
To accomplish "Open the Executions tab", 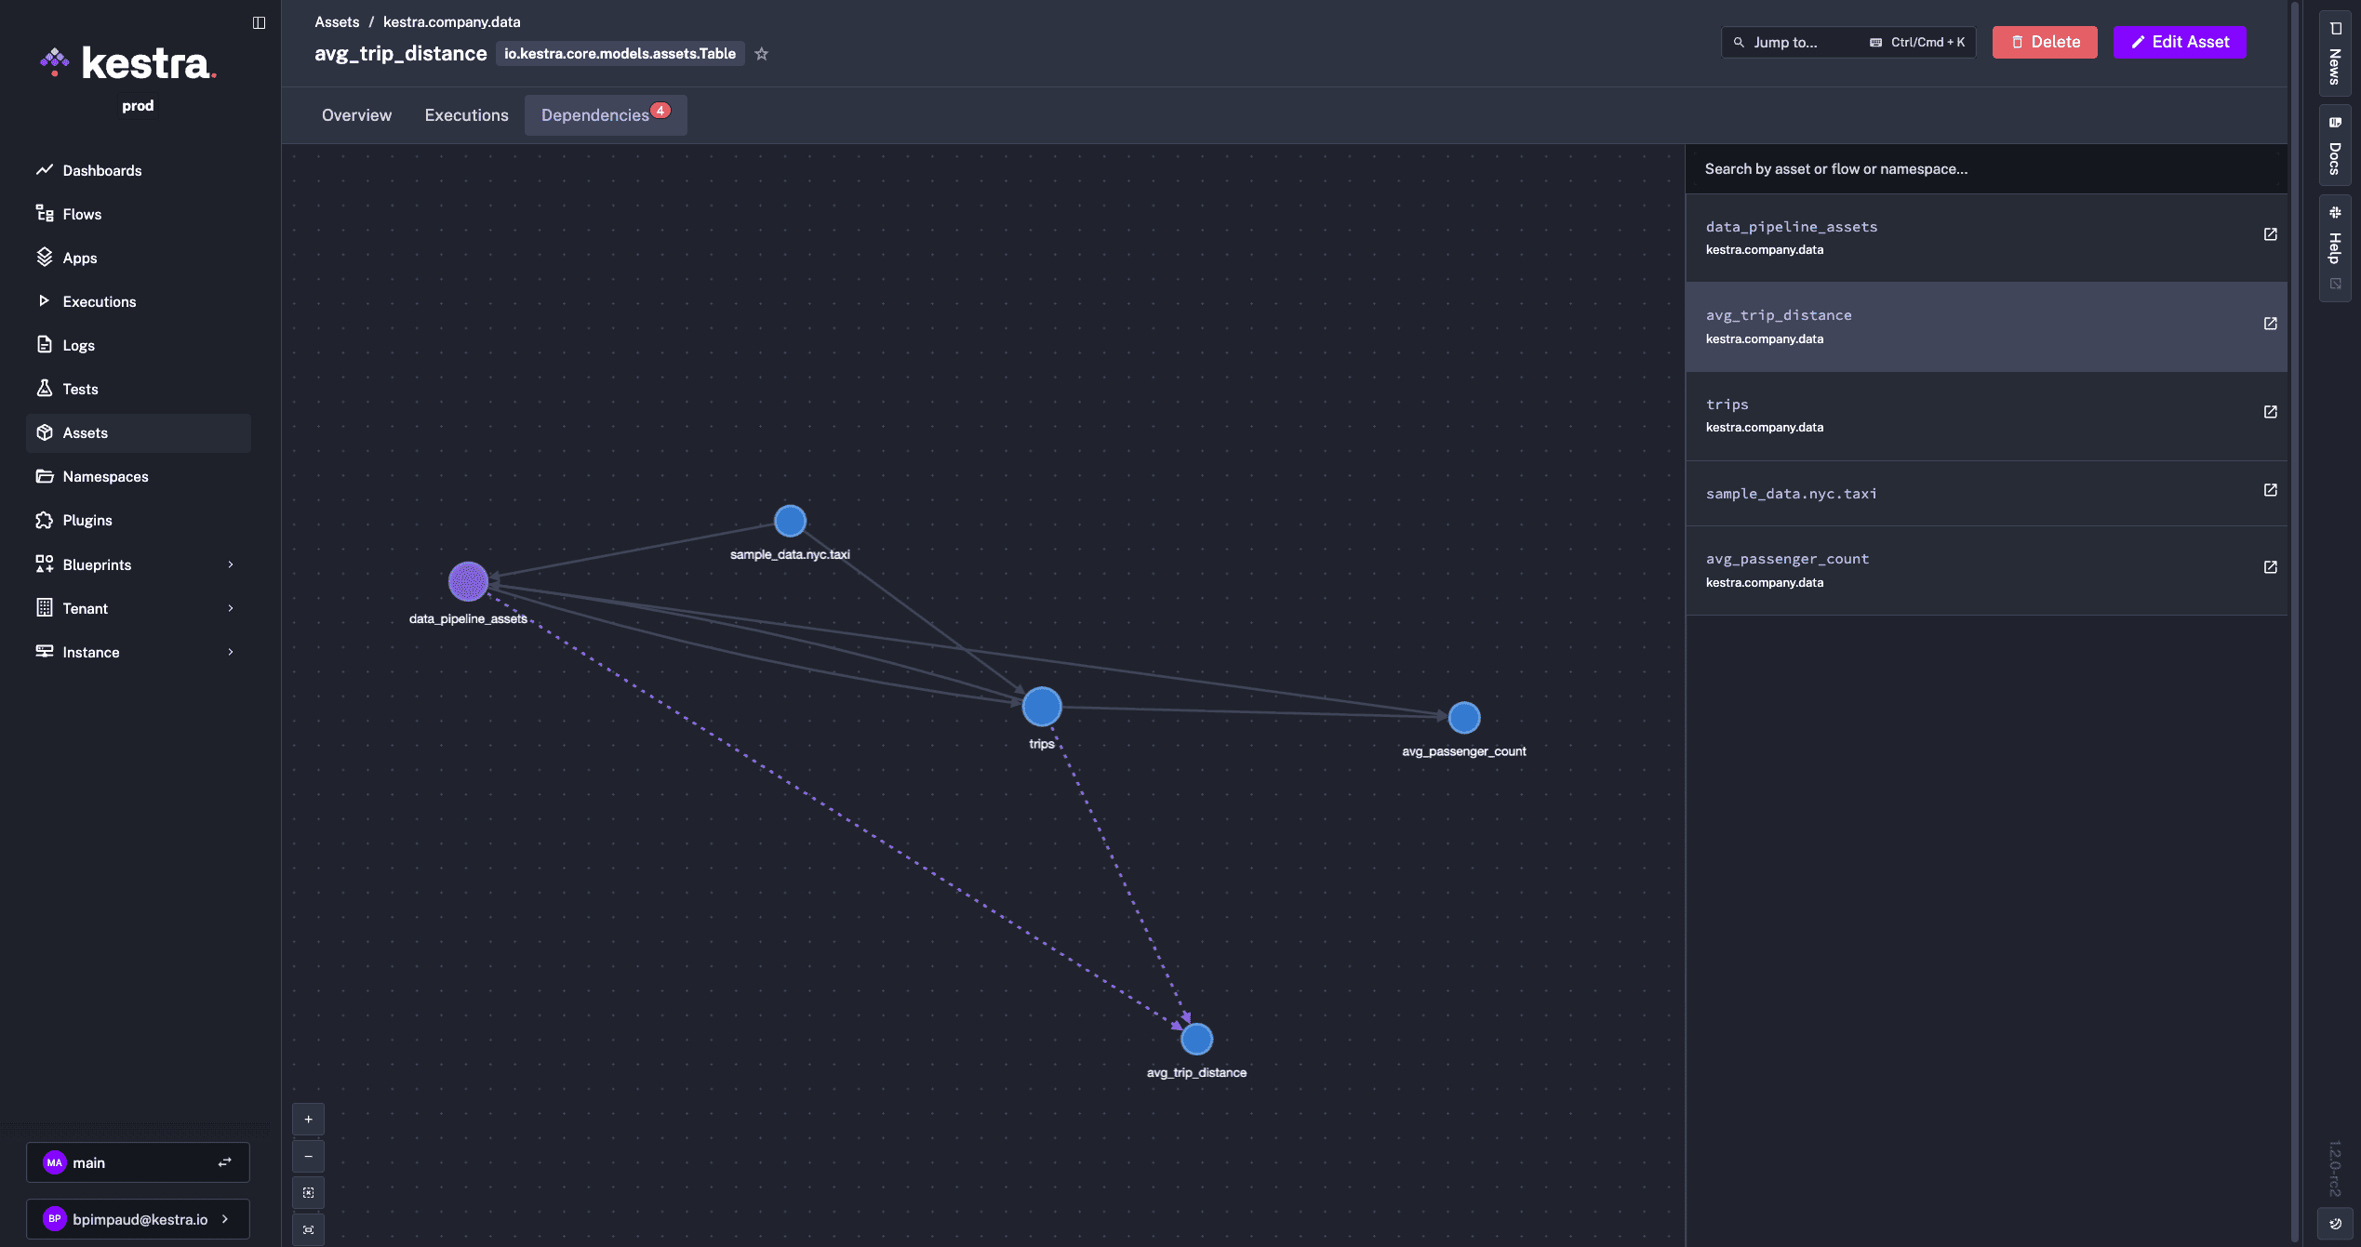I will tap(466, 114).
